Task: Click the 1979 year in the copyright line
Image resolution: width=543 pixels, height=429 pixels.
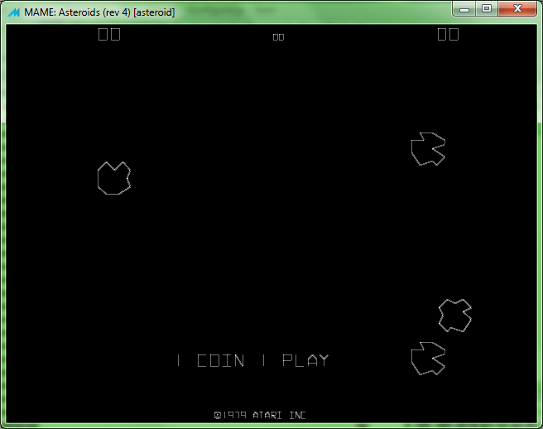Action: [234, 415]
